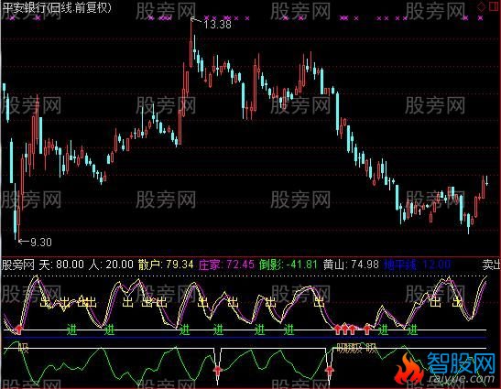Click the 卖出 label at the indicator header's right end
501x389 pixels.
[x=492, y=265]
